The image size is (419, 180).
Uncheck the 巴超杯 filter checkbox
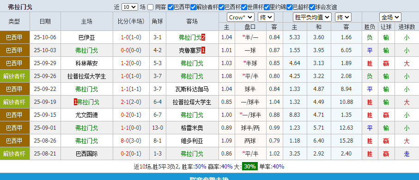point(289,7)
